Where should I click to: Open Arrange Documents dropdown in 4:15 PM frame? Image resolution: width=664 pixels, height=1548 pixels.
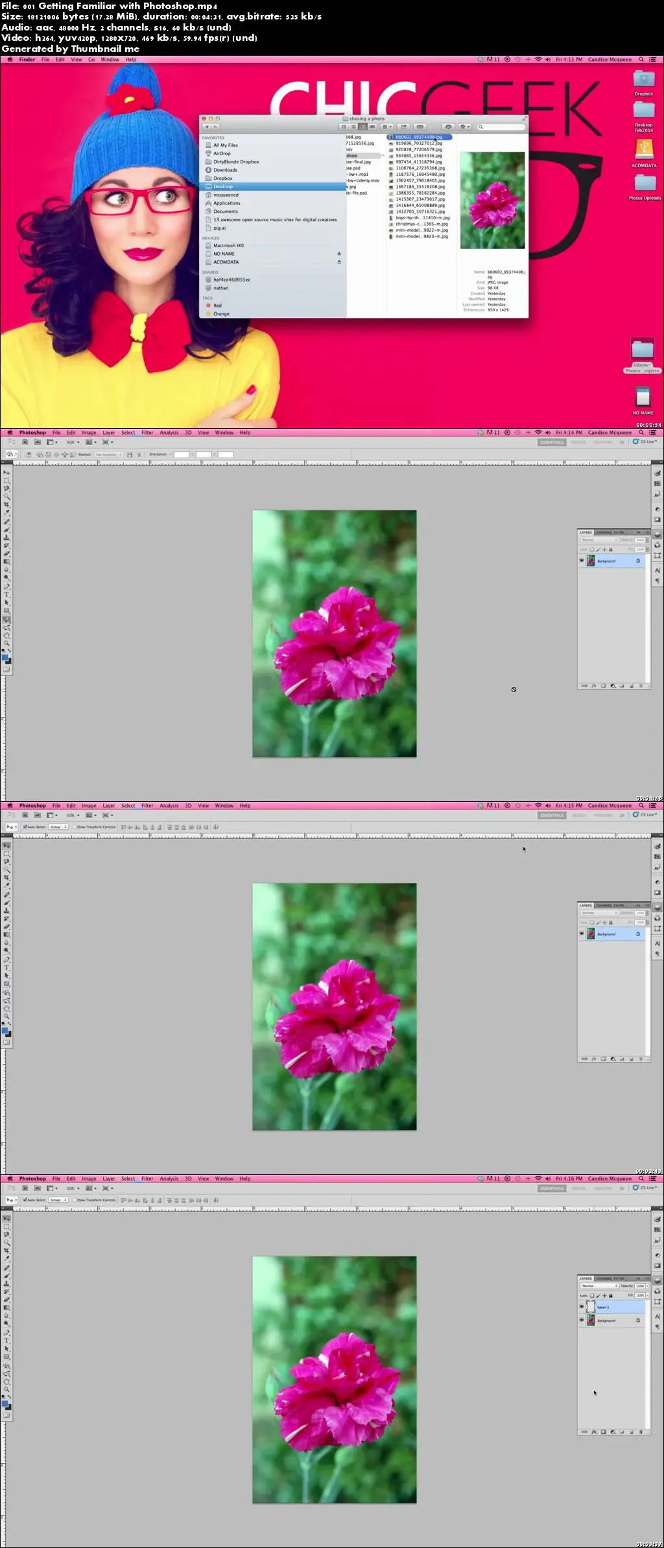pyautogui.click(x=90, y=815)
